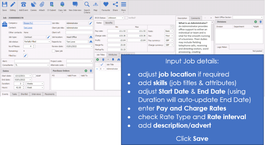Click the Client ref input field
The width and height of the screenshot is (265, 145).
tap(79, 32)
